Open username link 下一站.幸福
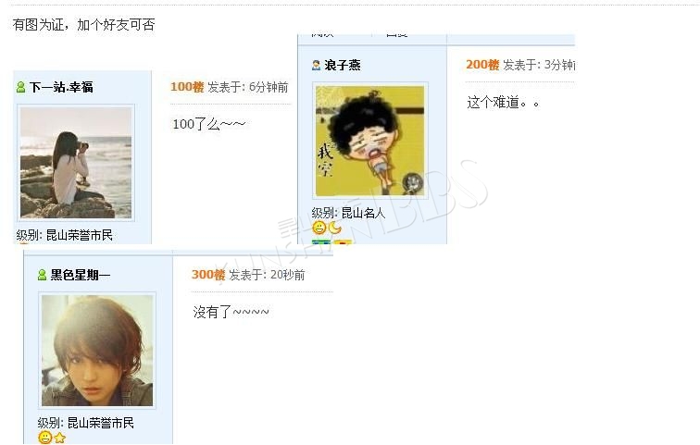The height and width of the screenshot is (445, 700). pyautogui.click(x=61, y=87)
